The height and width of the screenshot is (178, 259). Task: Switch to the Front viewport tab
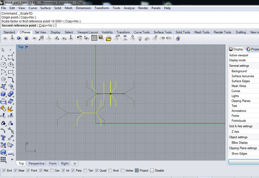pos(52,163)
